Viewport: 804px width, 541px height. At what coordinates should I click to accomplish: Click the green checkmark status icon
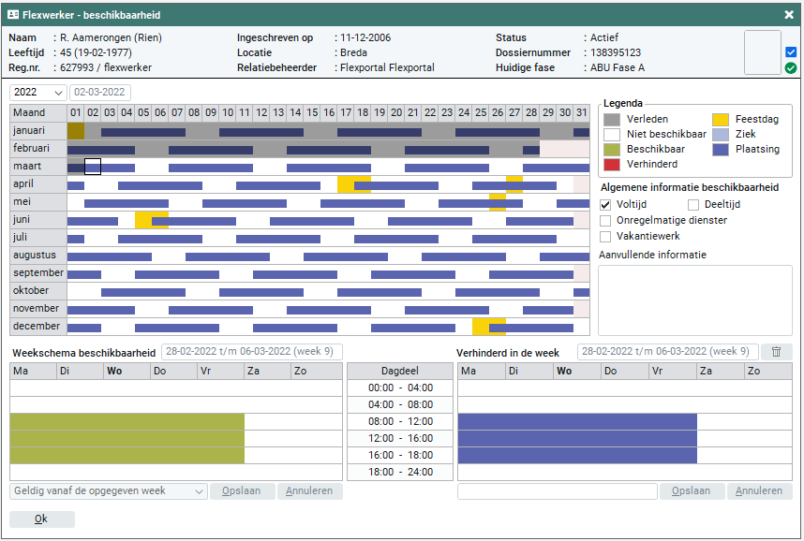pos(791,68)
